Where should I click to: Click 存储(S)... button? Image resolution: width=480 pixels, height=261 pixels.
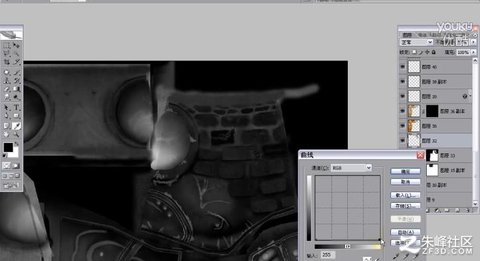(405, 206)
